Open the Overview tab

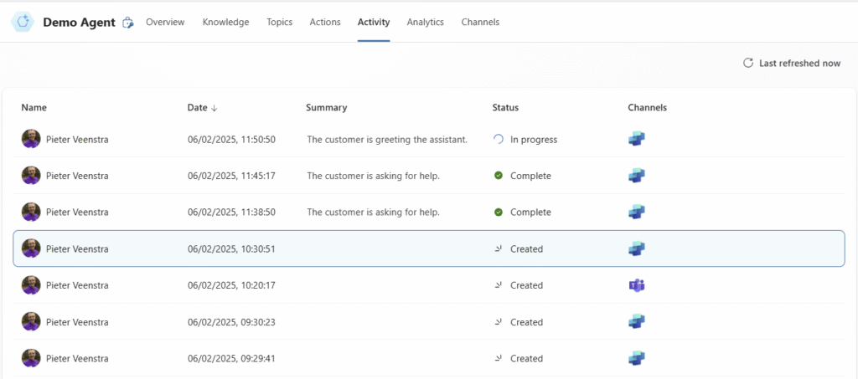165,23
